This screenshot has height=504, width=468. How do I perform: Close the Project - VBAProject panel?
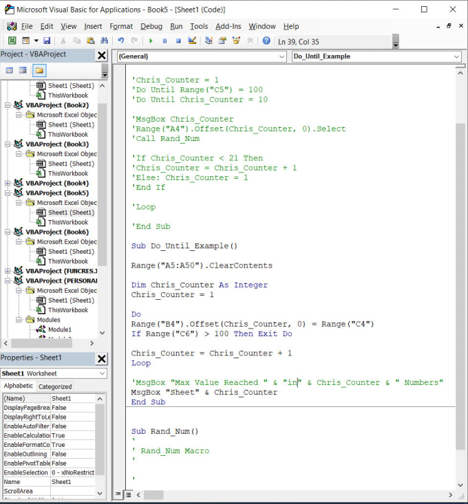(x=102, y=55)
